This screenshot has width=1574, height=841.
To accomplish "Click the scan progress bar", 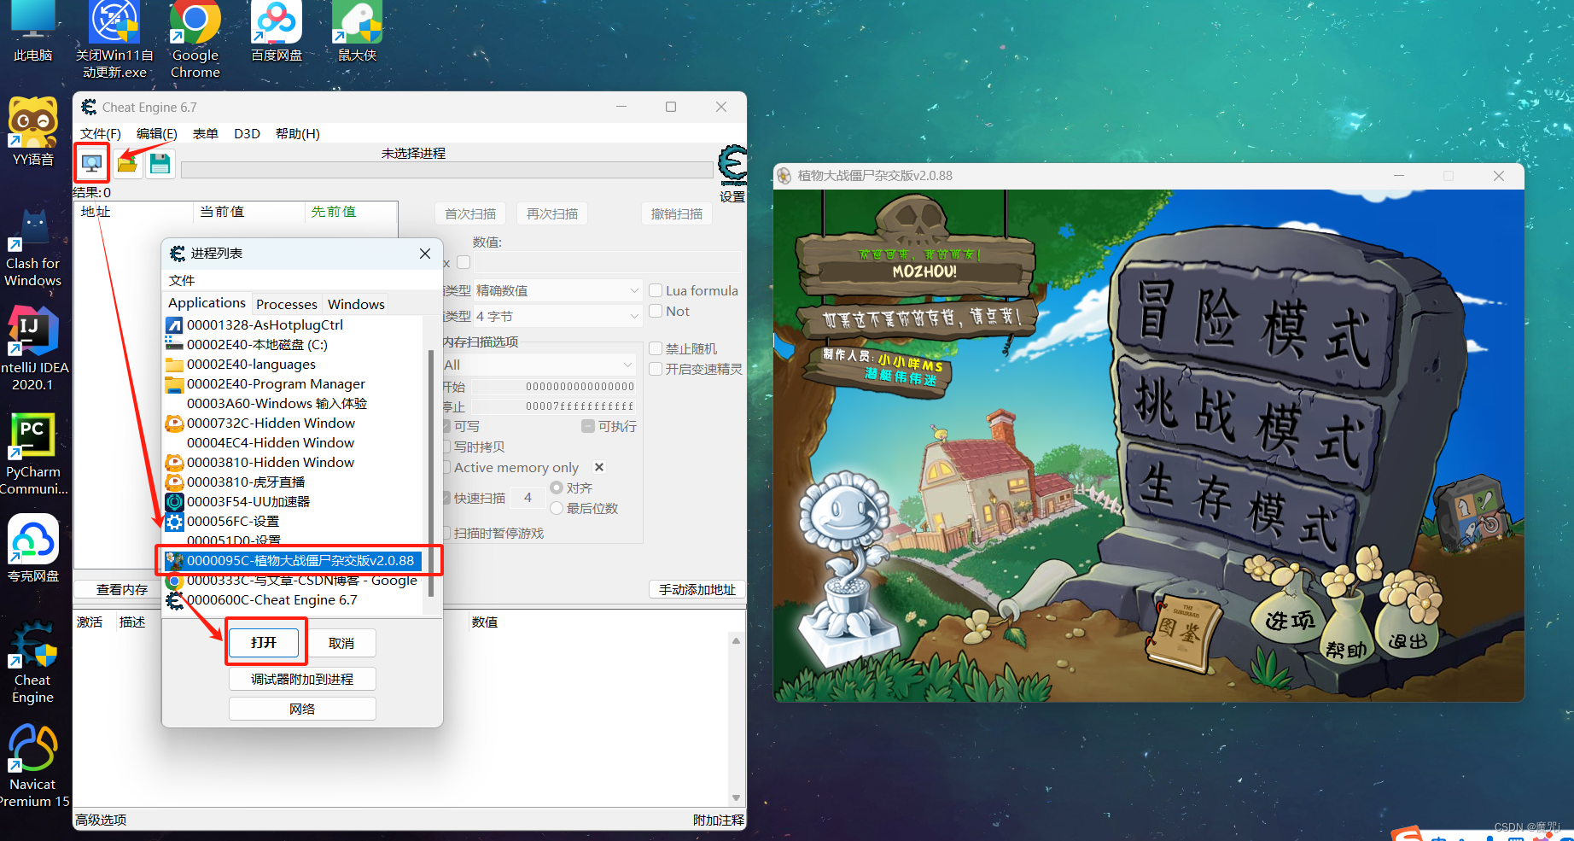I will tap(447, 170).
